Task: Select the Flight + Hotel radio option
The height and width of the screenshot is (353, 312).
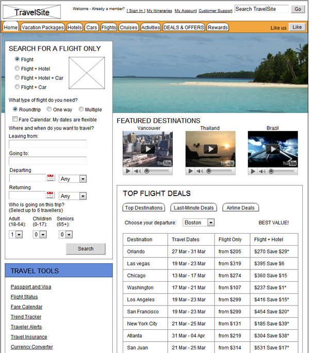Action: pyautogui.click(x=18, y=69)
